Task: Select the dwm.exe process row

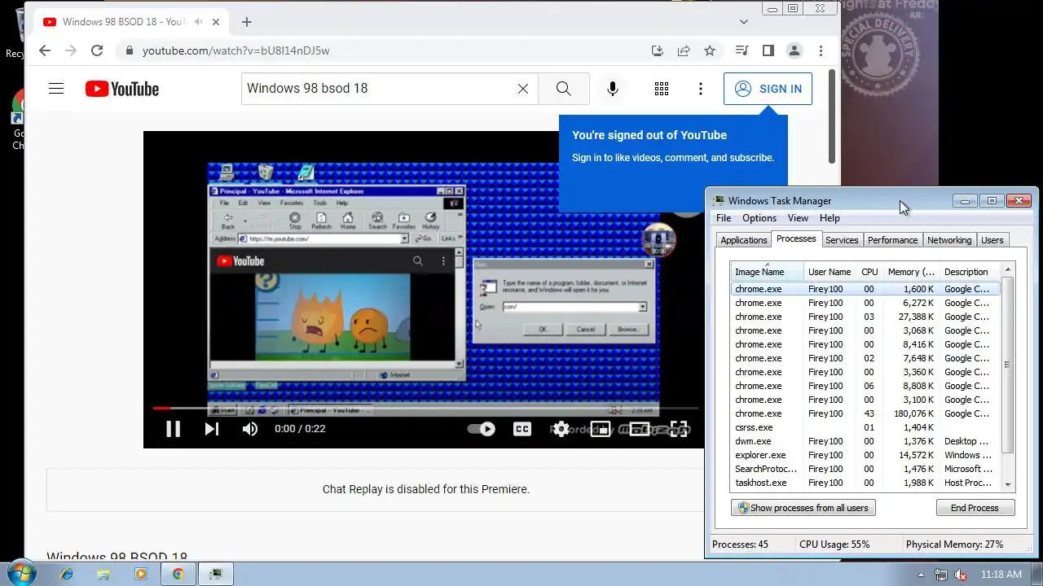Action: [865, 441]
